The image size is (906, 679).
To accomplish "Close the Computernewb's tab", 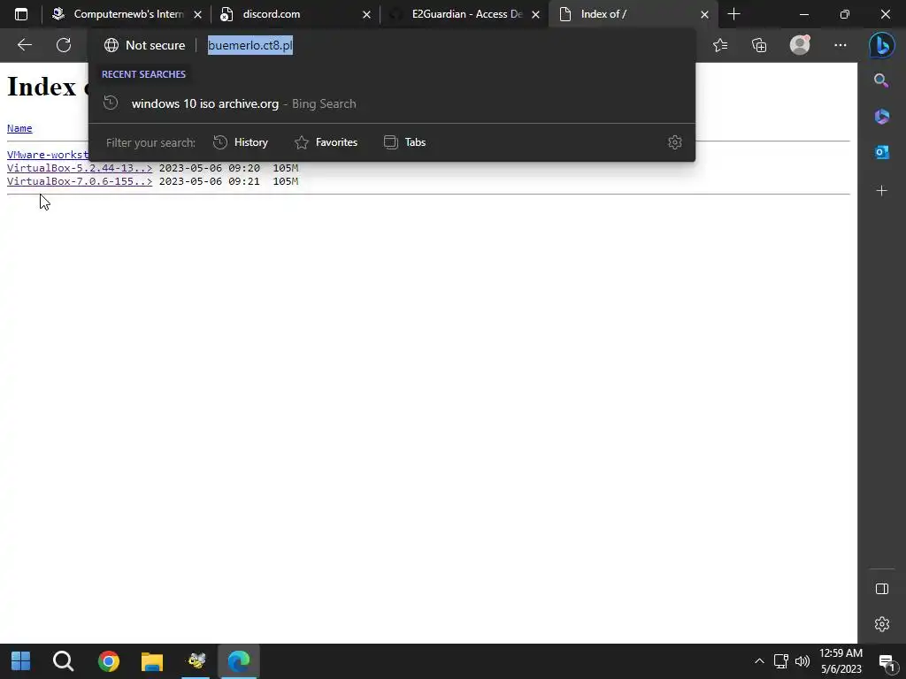I will click(x=197, y=14).
